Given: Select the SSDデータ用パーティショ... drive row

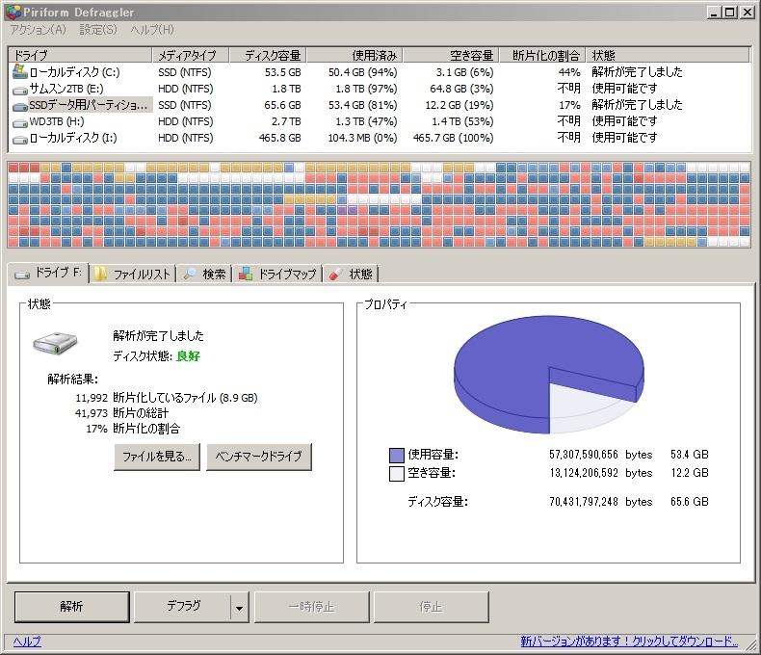Looking at the screenshot, I should pyautogui.click(x=380, y=105).
